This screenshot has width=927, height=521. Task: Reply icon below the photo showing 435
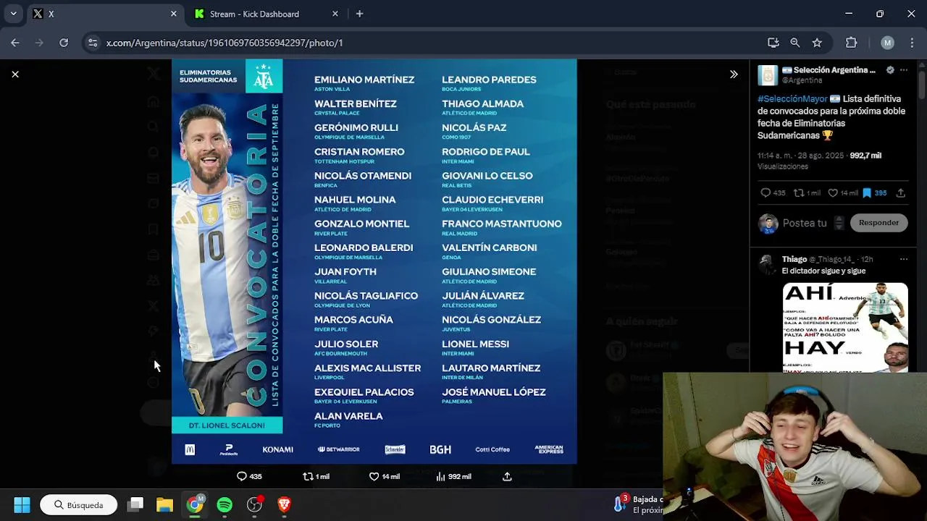[x=242, y=476]
